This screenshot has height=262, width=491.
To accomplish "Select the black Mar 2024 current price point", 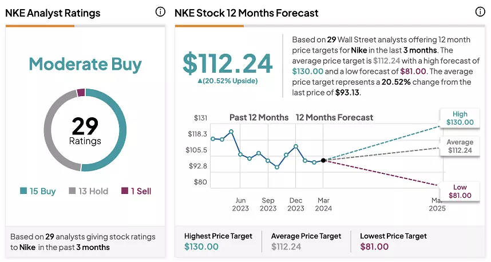I will click(x=323, y=161).
